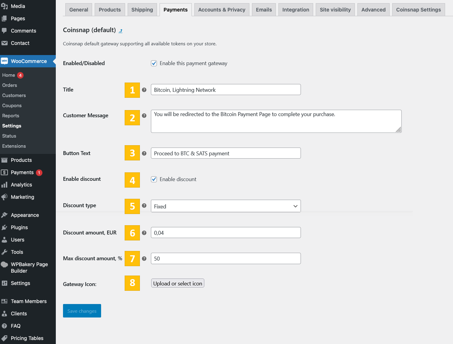Click the Plugins plug icon
This screenshot has height=344, width=453.
click(x=4, y=227)
